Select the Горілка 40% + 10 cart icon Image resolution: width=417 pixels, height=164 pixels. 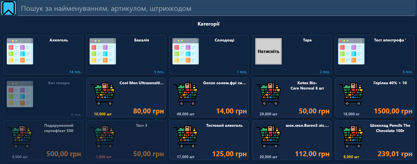point(351,94)
